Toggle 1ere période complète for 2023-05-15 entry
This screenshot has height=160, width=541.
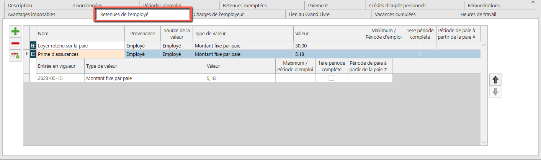point(332,78)
